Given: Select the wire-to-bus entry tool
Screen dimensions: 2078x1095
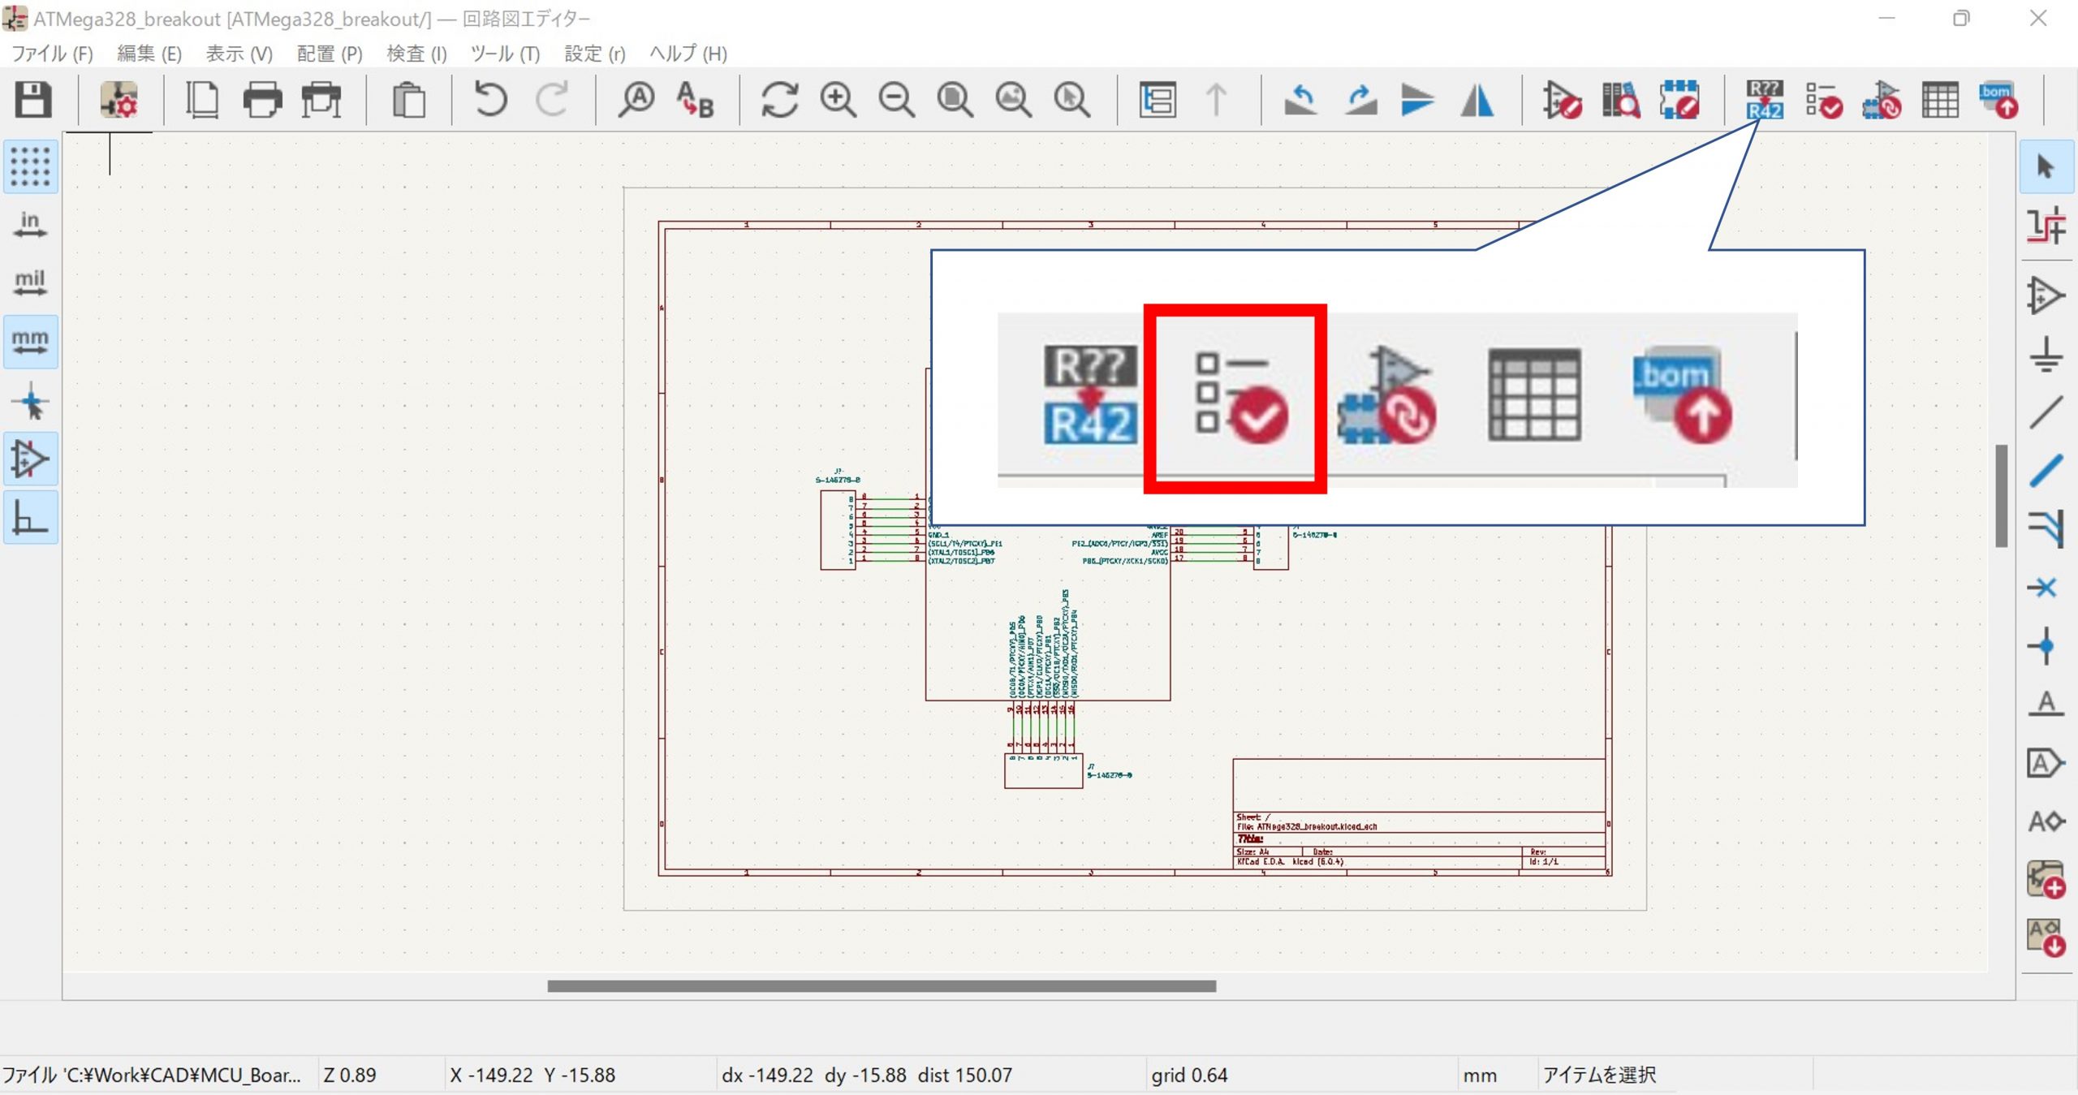Looking at the screenshot, I should pyautogui.click(x=2046, y=529).
